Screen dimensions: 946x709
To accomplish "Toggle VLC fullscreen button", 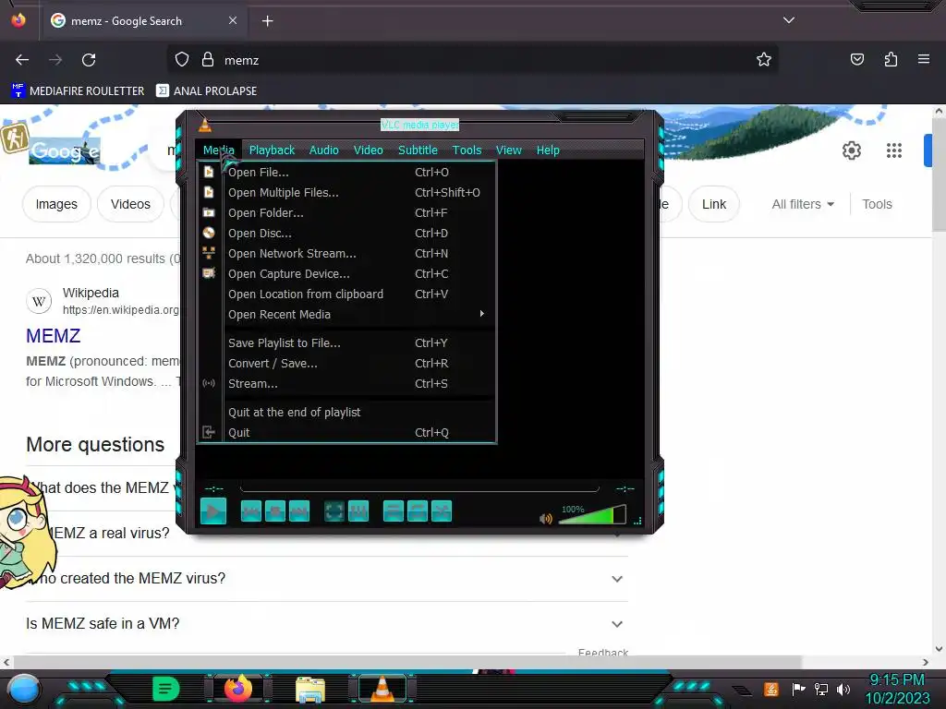I will point(334,511).
